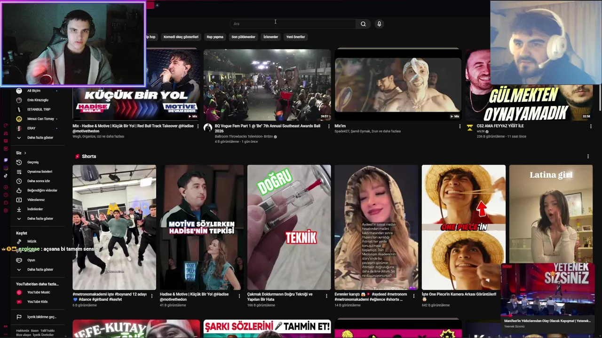This screenshot has width=602, height=338.
Task: Start voice search with microphone icon
Action: pos(379,24)
